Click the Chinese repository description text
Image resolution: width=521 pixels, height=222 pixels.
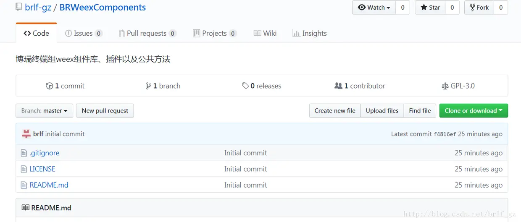[93, 59]
